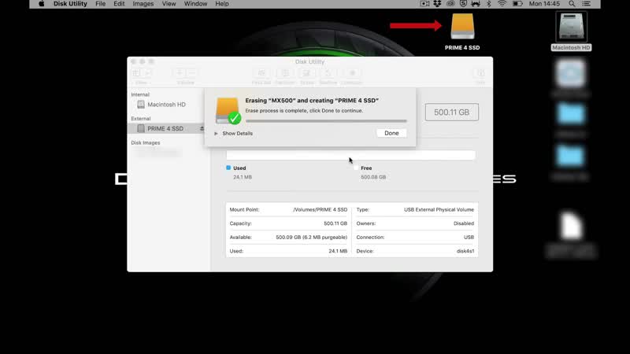Click the screen recording status icon

point(424,4)
